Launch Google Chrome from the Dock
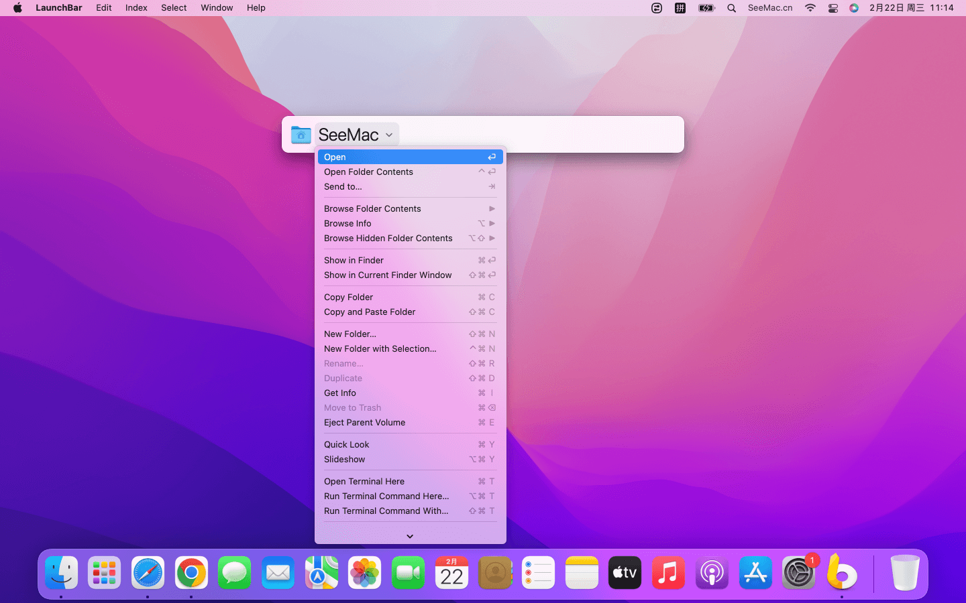This screenshot has height=603, width=966. pyautogui.click(x=191, y=573)
